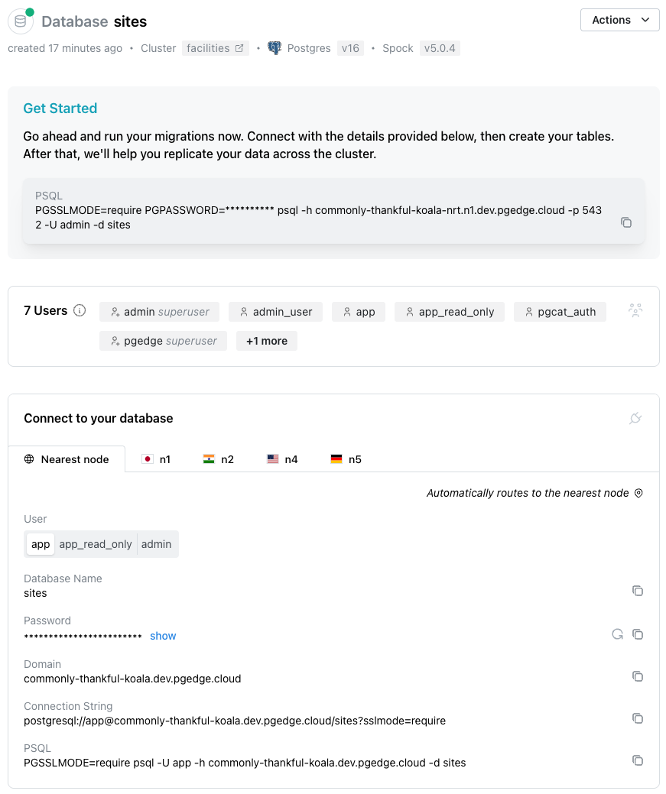Open the users management icon beside the user list

[635, 310]
